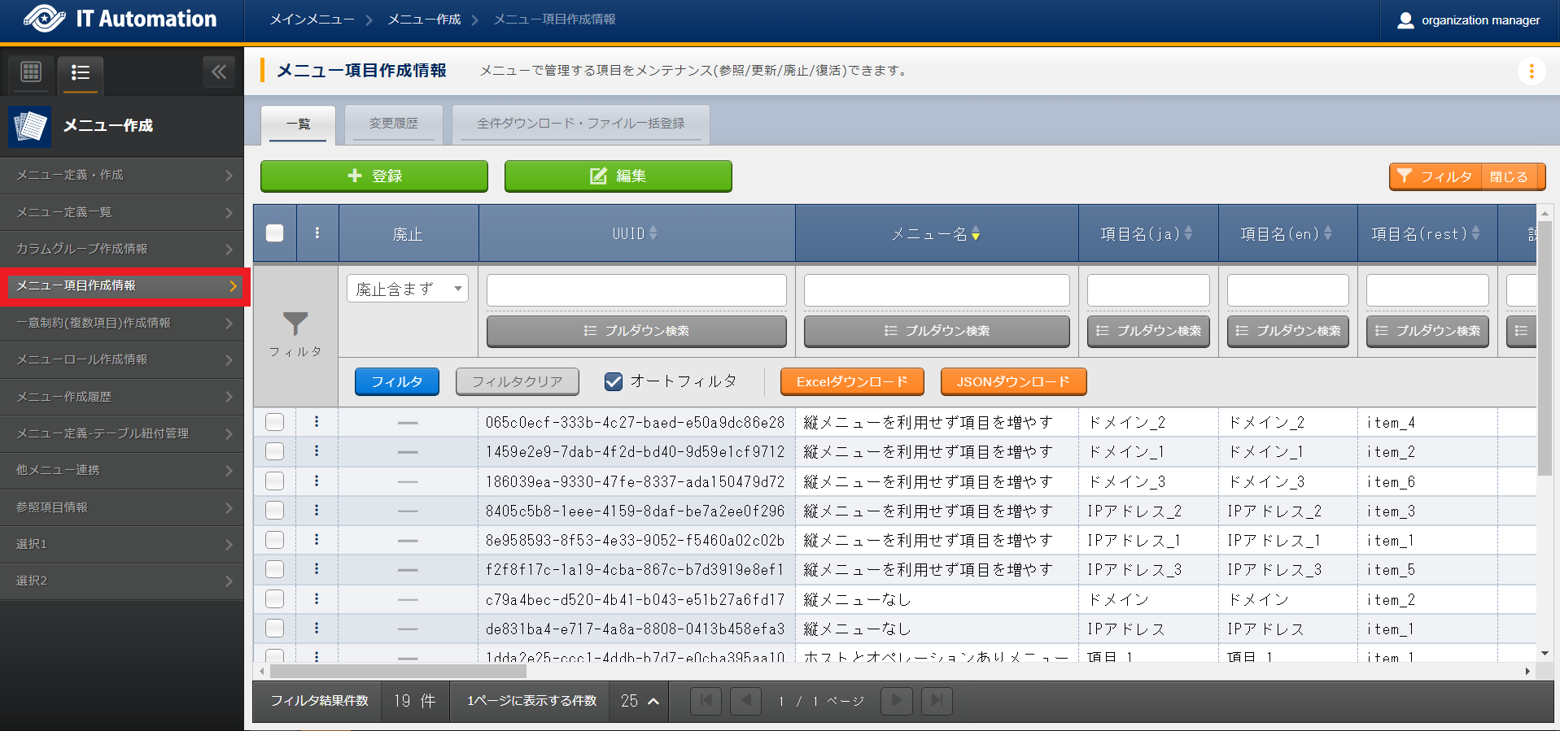Click the green 登録 button
Screen dimensions: 1560x731
pyautogui.click(x=374, y=176)
